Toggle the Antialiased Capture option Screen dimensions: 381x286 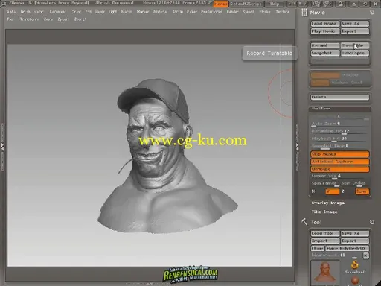tap(340, 162)
